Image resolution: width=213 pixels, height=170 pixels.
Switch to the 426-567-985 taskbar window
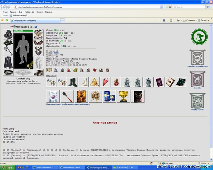(125, 168)
